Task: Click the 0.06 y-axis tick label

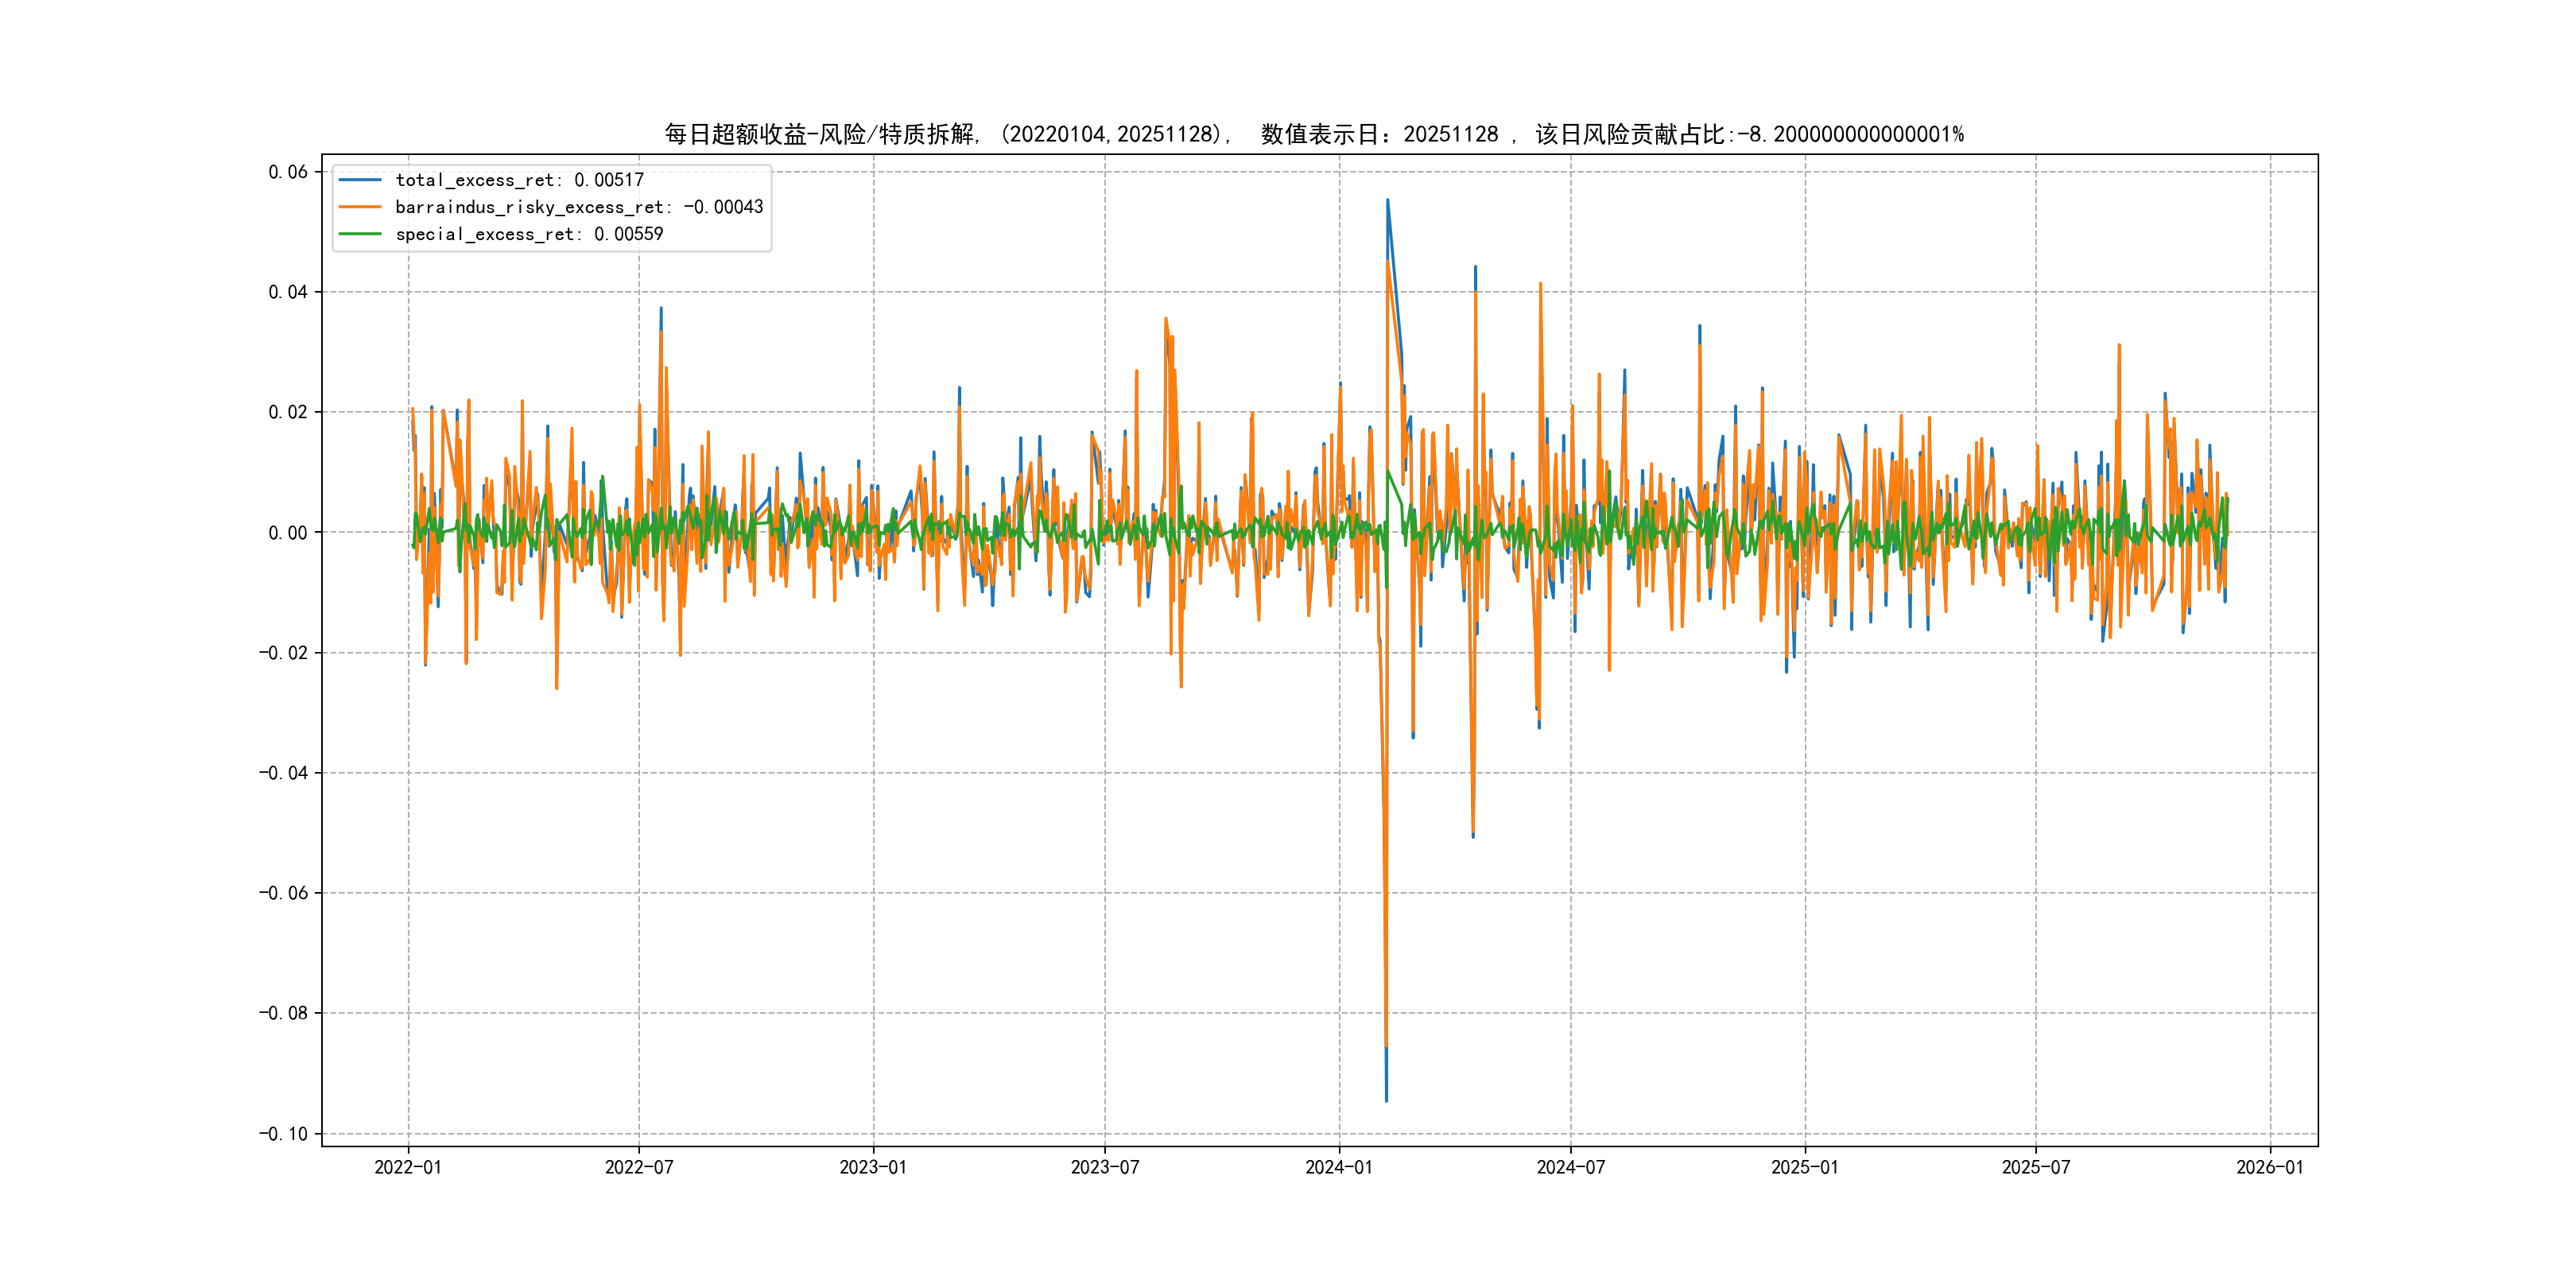Action: point(288,172)
